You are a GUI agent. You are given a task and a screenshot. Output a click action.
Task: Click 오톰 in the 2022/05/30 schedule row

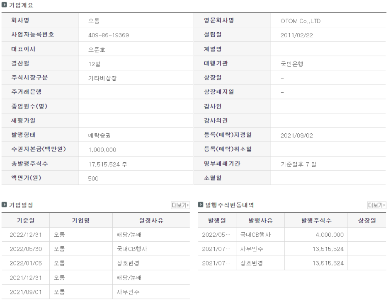[x=59, y=249]
